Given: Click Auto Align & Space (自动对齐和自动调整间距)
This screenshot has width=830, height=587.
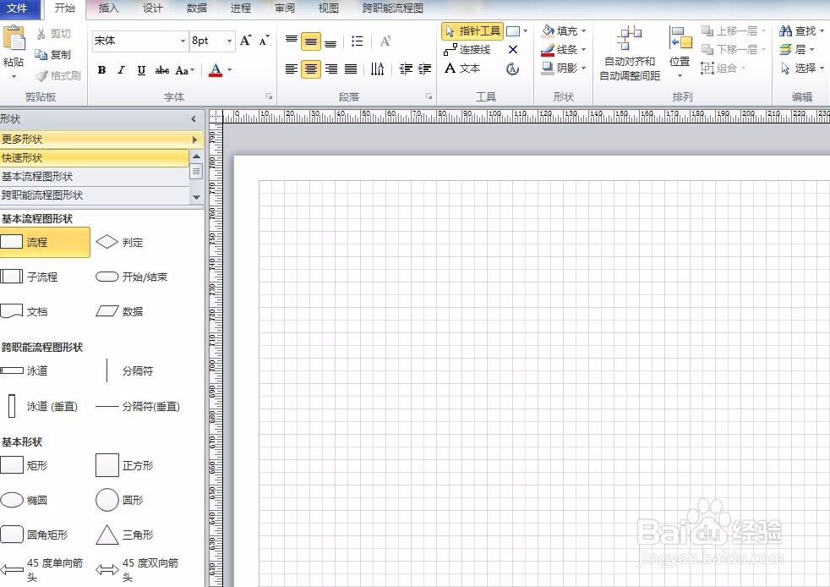Looking at the screenshot, I should [x=630, y=53].
